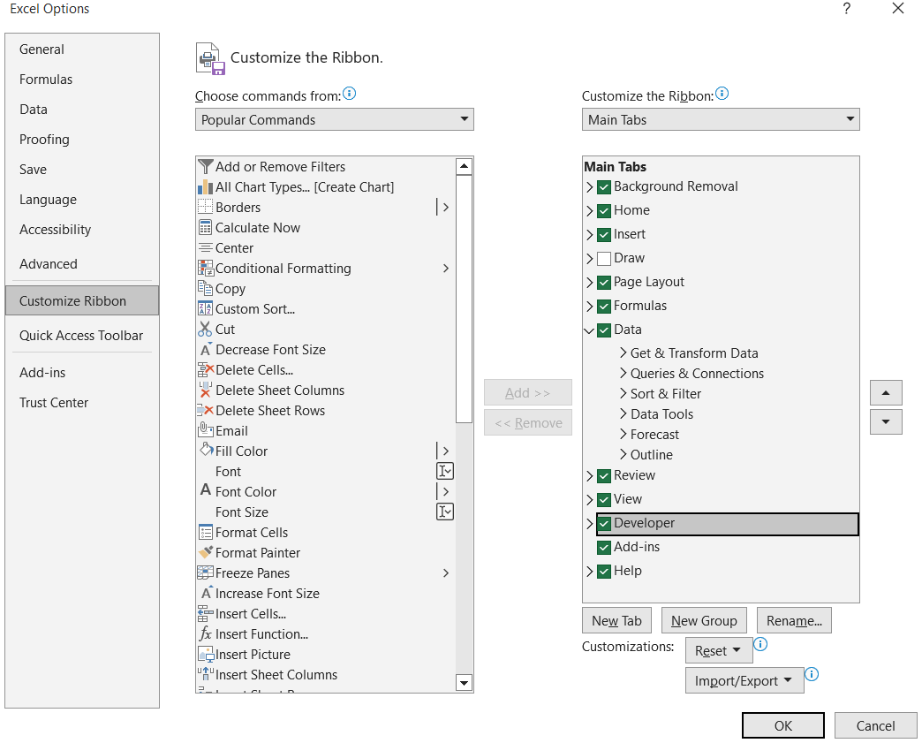
Task: Click the Fill Color paint bucket icon
Action: (x=207, y=451)
